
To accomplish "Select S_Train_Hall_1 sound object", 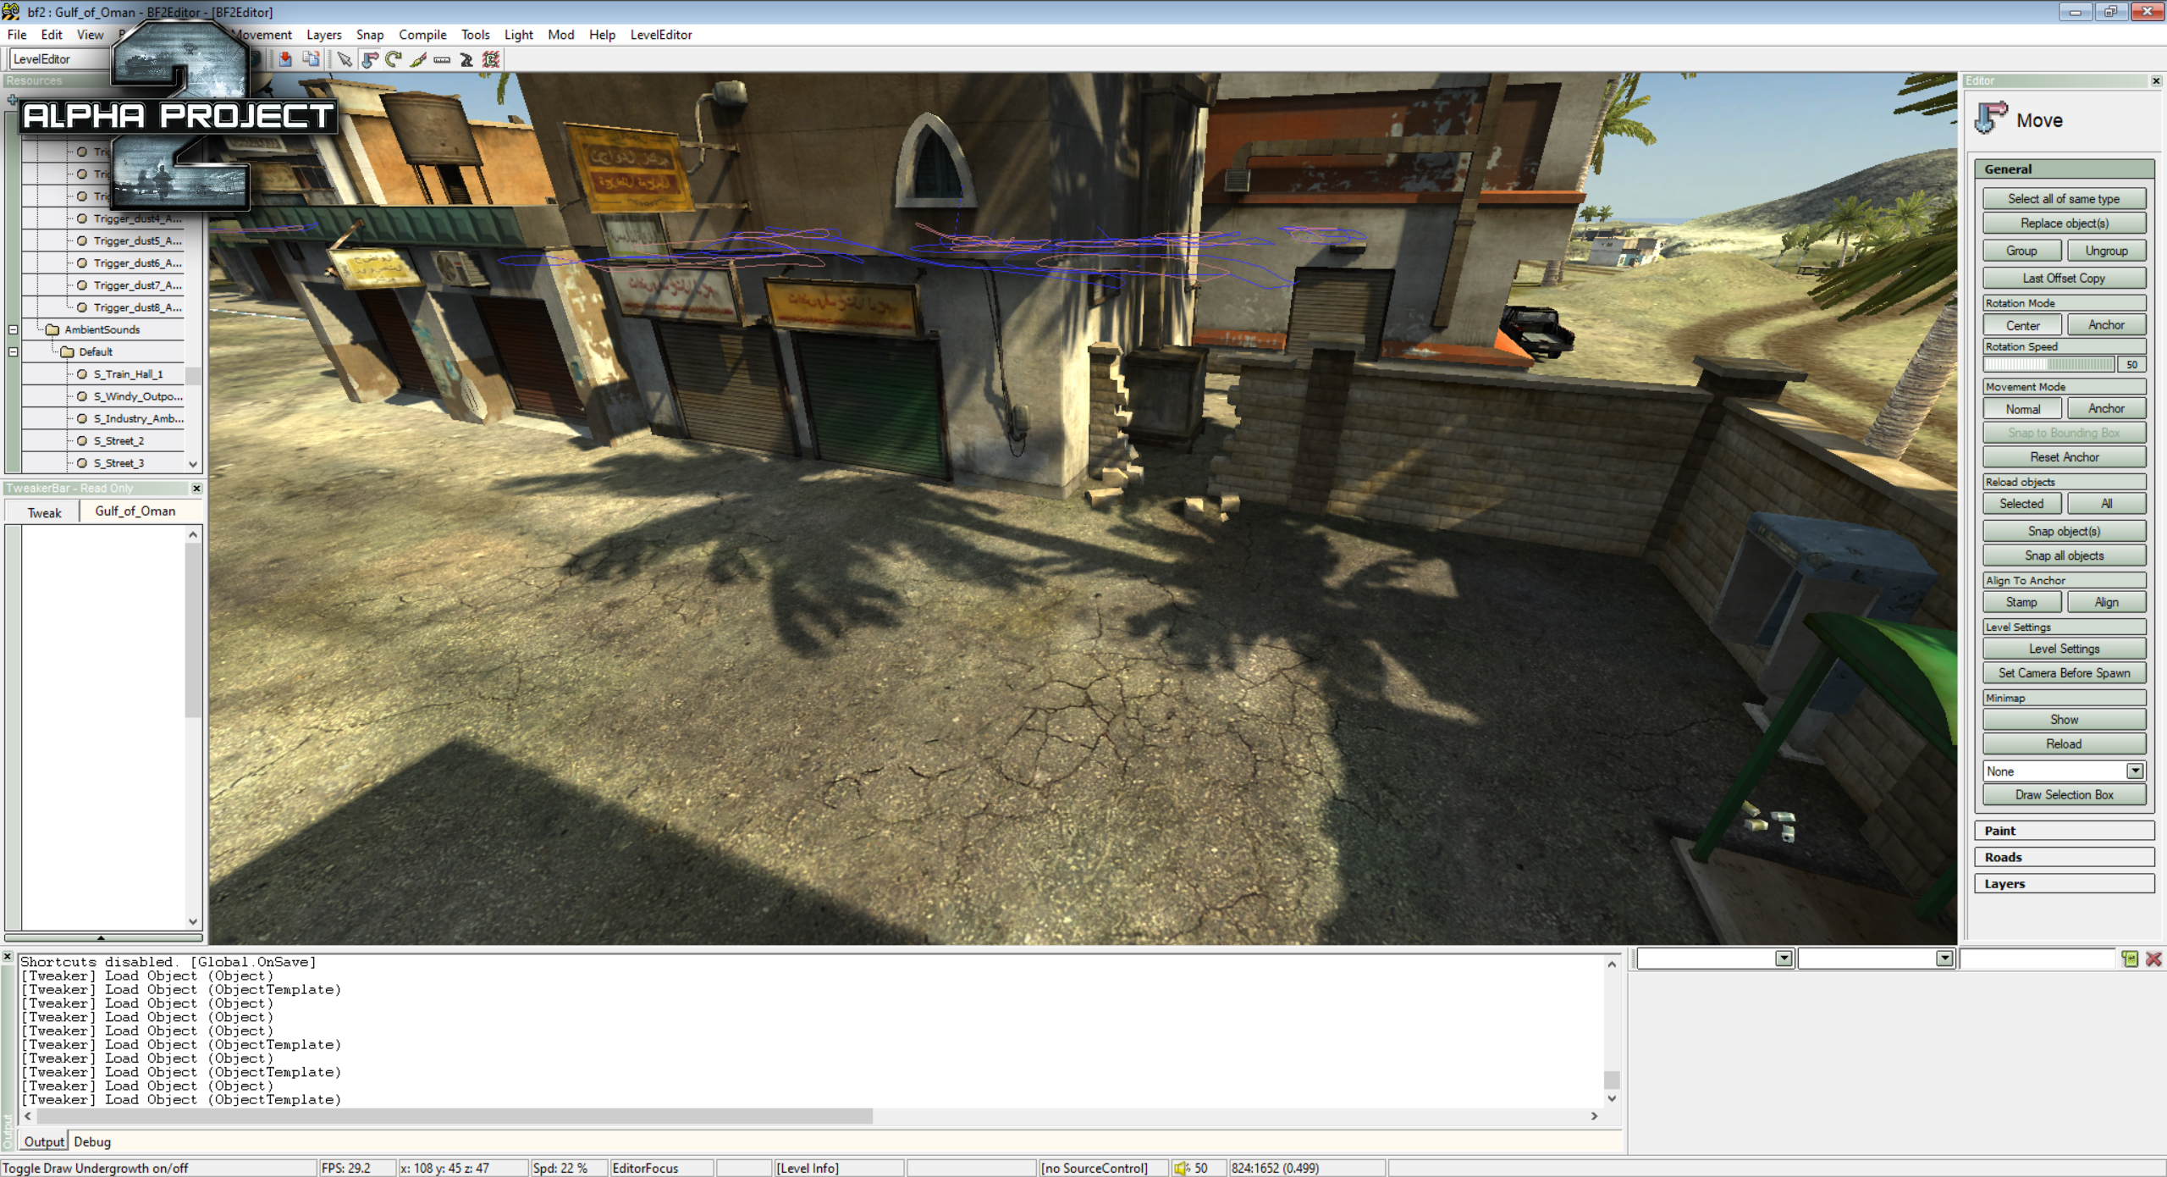I will 128,374.
